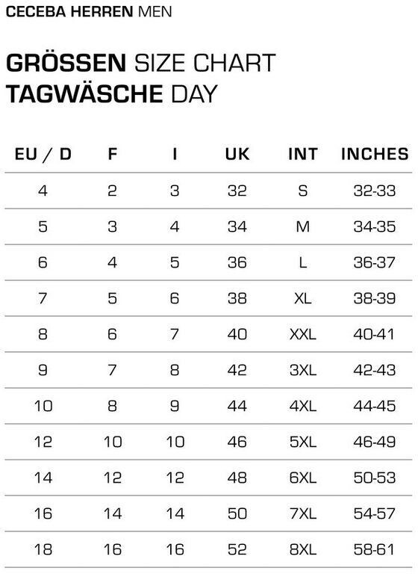The image size is (418, 574).
Task: Select the F column header
Action: 113,154
